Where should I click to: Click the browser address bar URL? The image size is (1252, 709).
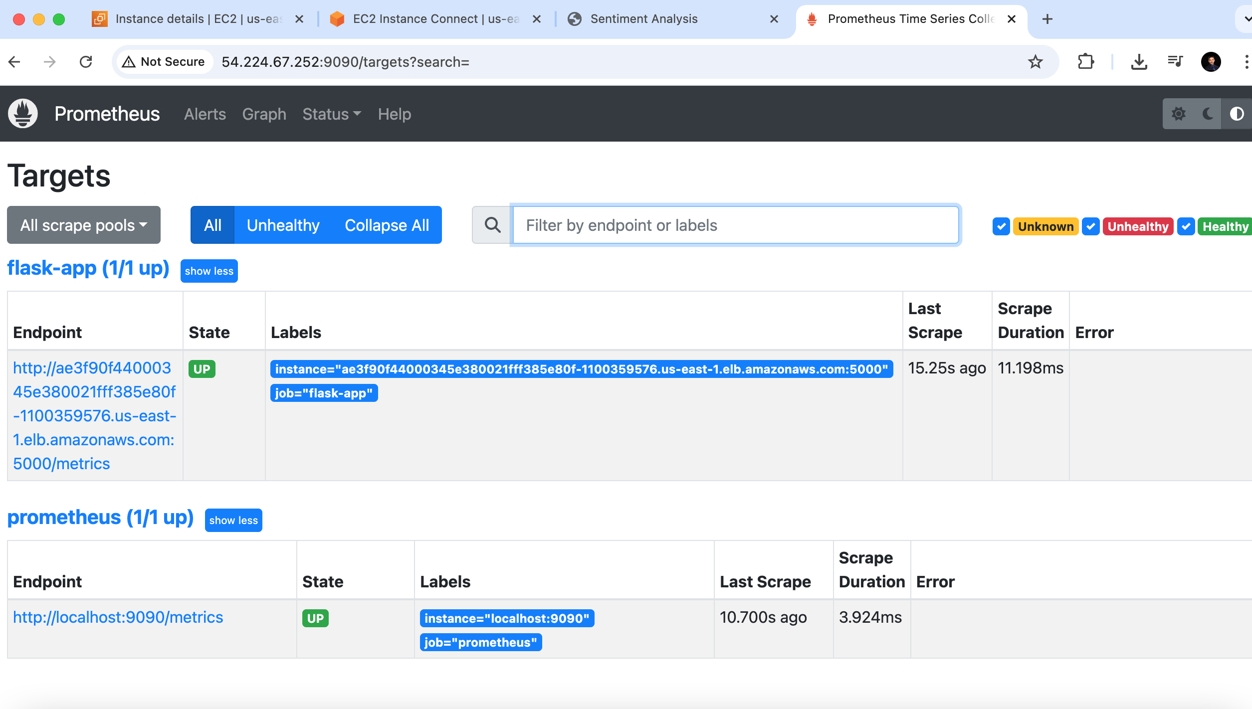pyautogui.click(x=346, y=62)
